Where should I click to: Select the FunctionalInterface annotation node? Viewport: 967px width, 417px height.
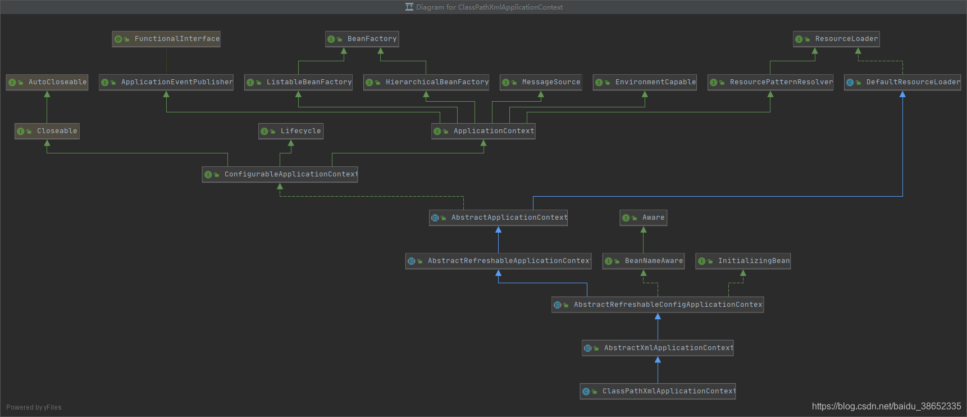tap(166, 39)
